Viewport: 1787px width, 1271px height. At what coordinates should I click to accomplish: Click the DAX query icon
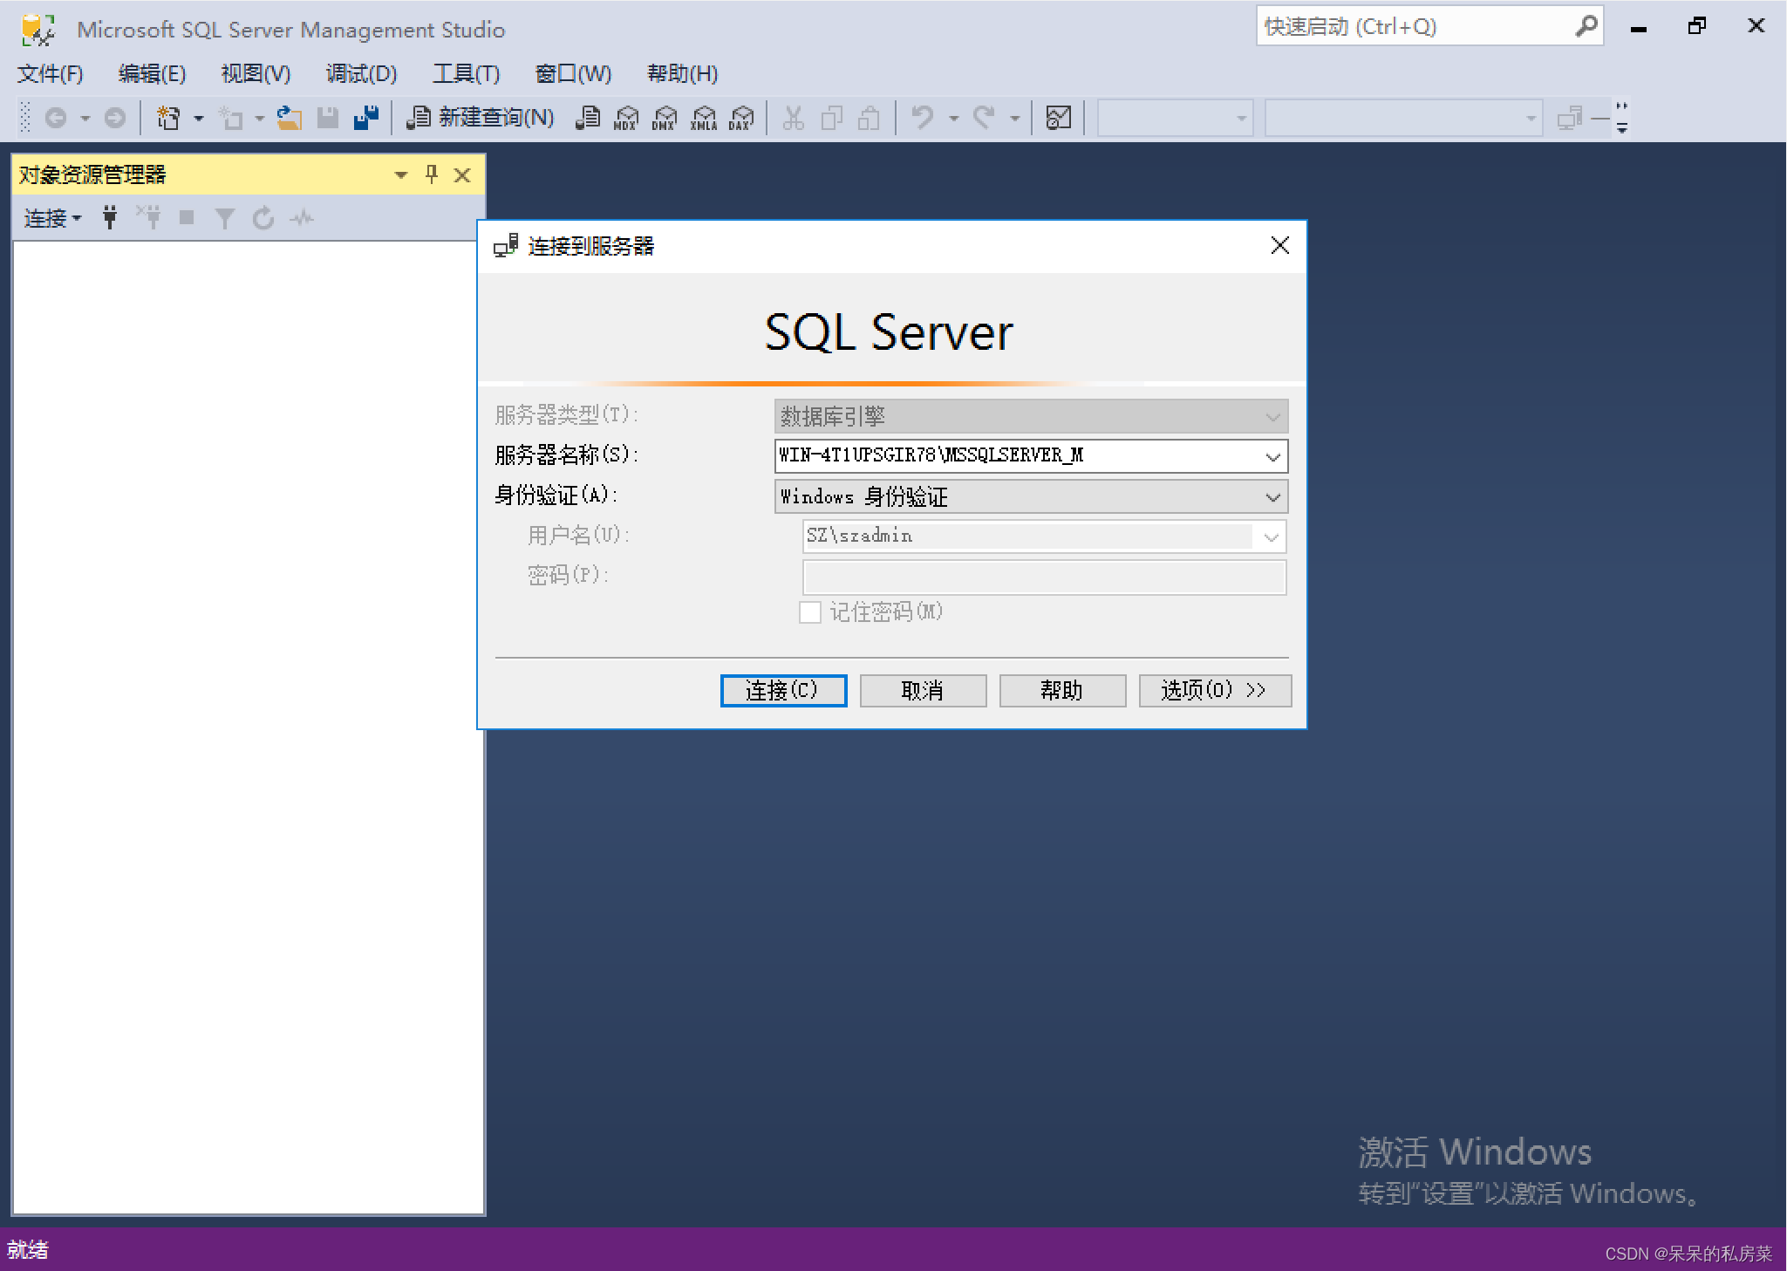741,118
